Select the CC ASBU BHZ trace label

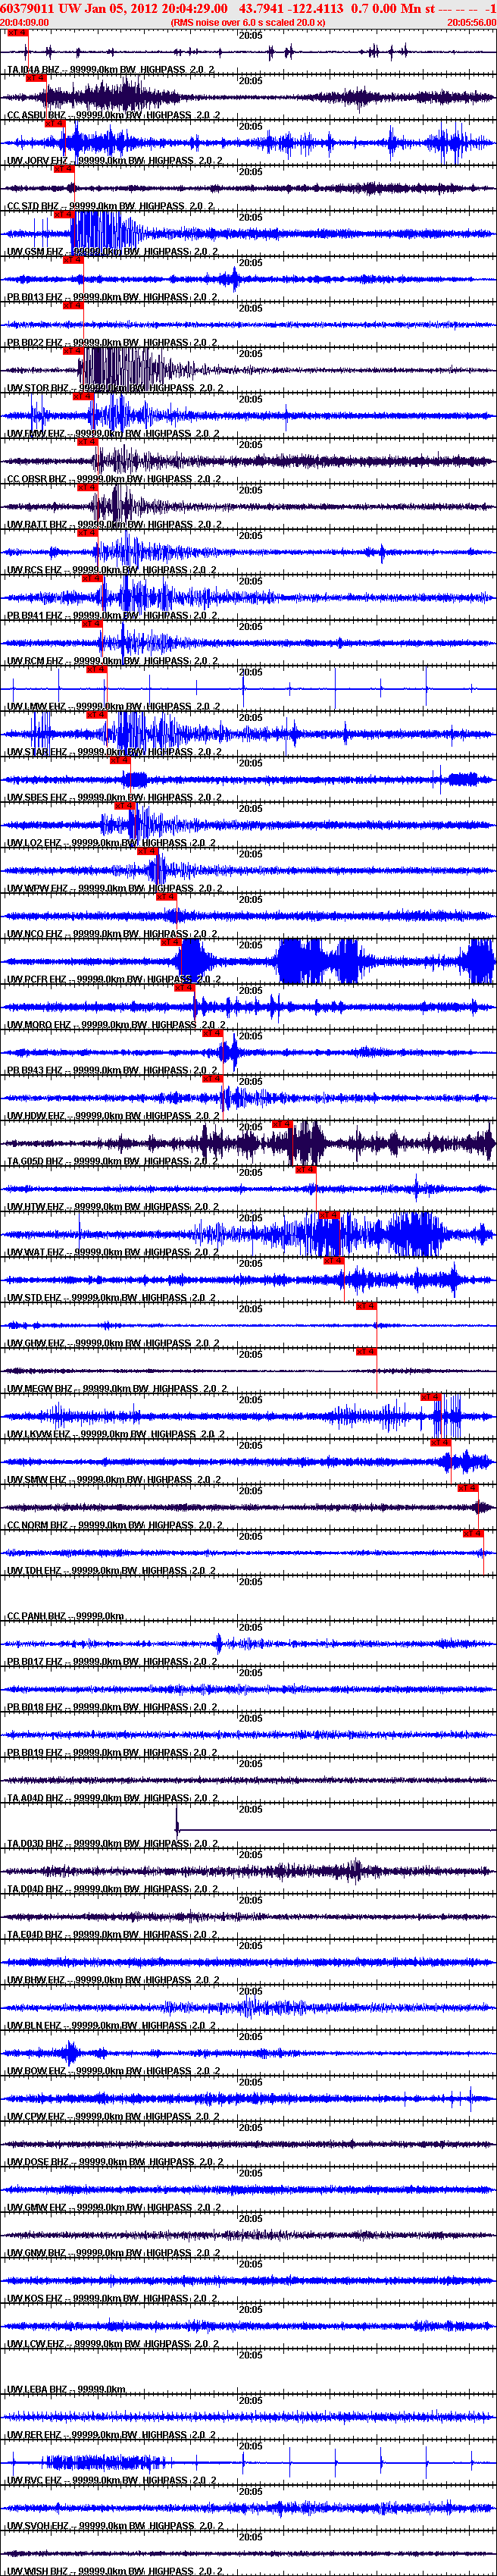[114, 115]
